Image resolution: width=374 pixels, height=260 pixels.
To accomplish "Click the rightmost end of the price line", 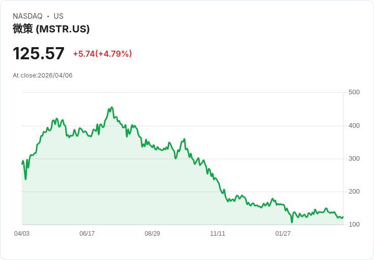I will [343, 217].
